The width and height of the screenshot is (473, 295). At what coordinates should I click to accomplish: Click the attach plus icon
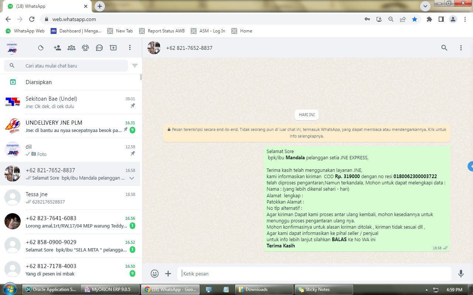click(168, 274)
